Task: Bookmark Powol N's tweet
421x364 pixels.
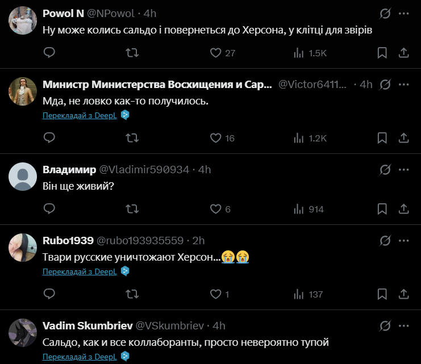Action: (x=382, y=53)
